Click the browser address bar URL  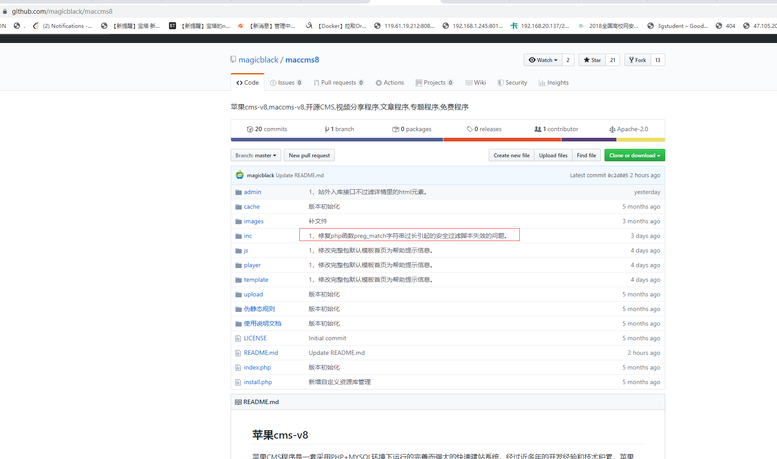pyautogui.click(x=62, y=12)
